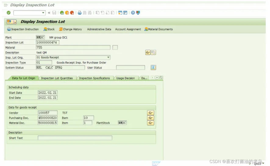The image size is (270, 166).
Task: Click the Inspection Lot number field
Action: (48, 42)
